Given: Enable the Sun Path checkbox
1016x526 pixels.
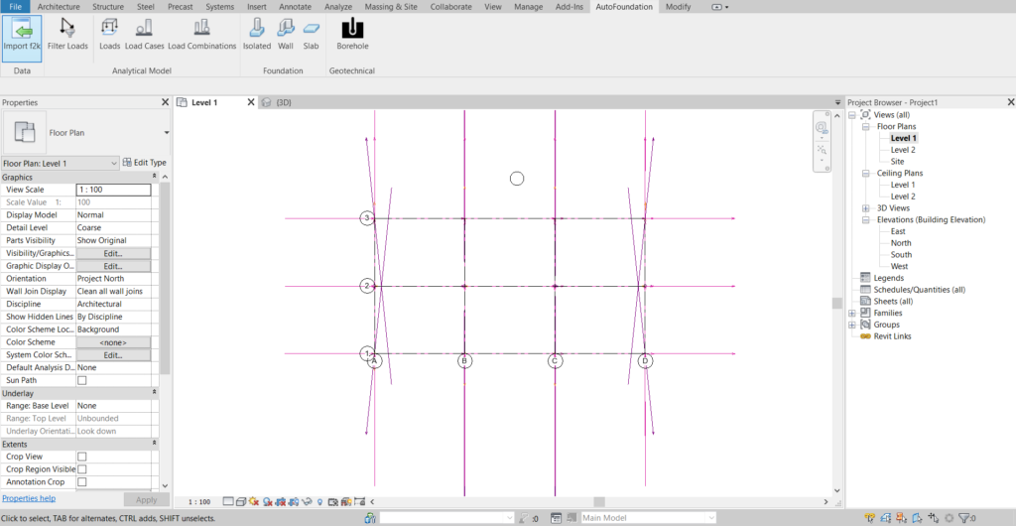Looking at the screenshot, I should coord(82,380).
